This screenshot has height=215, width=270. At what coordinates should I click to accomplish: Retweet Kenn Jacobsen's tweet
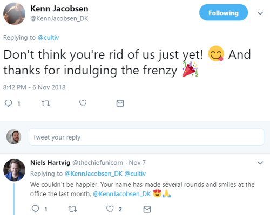point(46,103)
